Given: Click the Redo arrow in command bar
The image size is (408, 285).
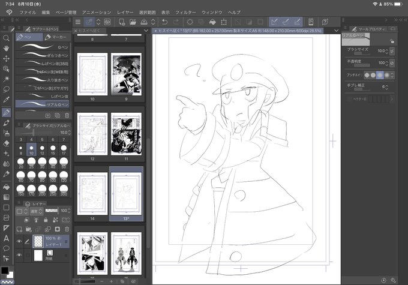Looking at the screenshot, I should point(176,22).
